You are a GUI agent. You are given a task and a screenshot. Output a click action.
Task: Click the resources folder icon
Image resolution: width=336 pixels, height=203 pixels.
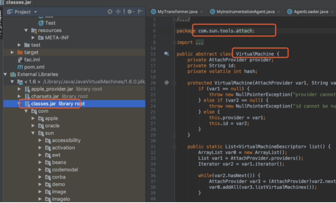click(34, 30)
